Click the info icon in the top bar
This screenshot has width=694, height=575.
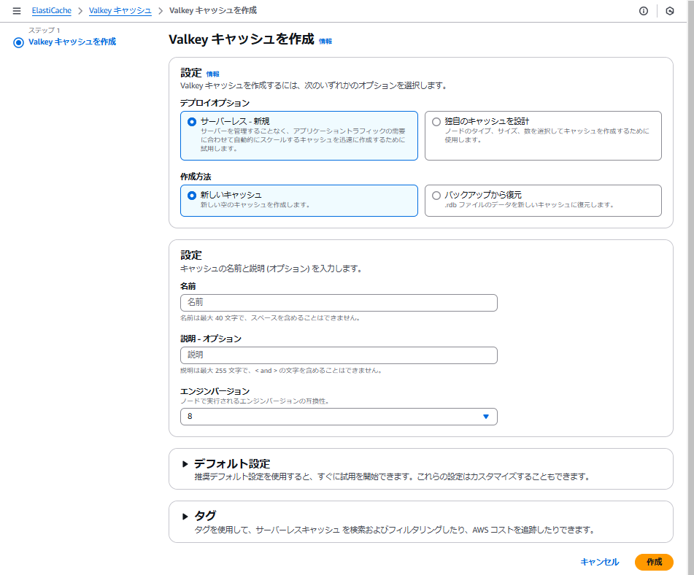[642, 10]
